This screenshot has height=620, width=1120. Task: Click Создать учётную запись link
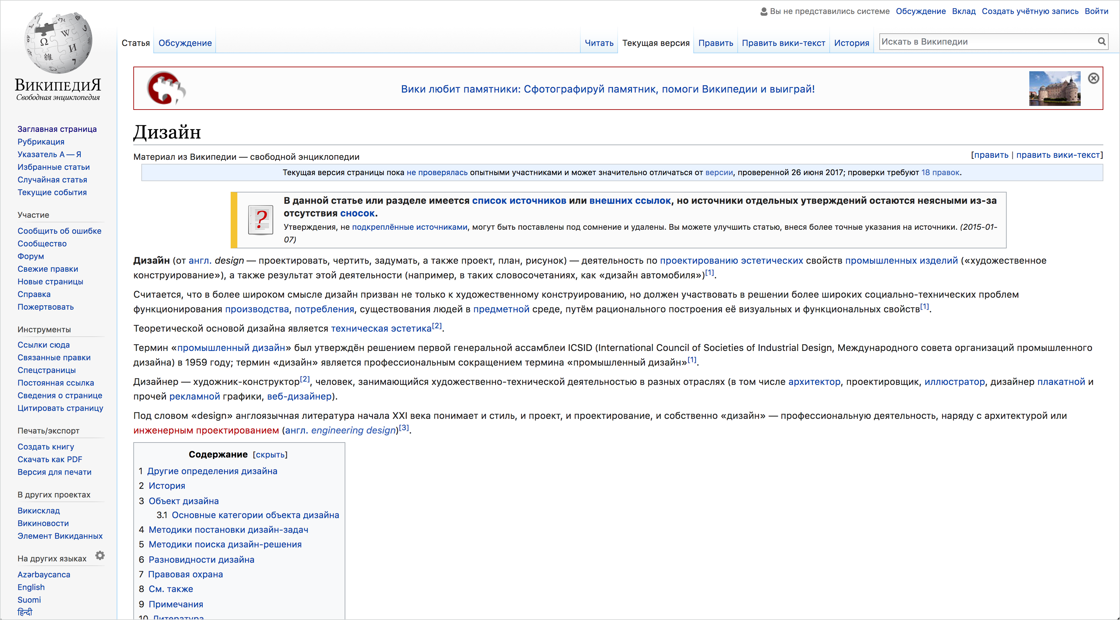point(1030,11)
